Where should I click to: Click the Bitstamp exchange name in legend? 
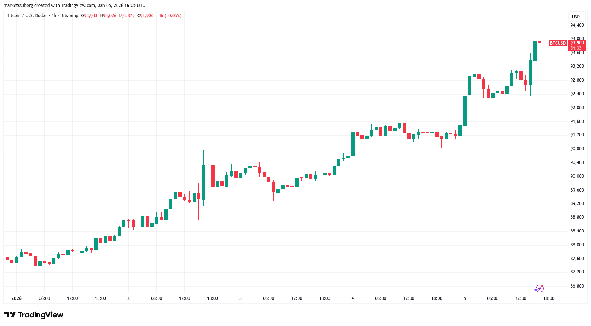70,16
